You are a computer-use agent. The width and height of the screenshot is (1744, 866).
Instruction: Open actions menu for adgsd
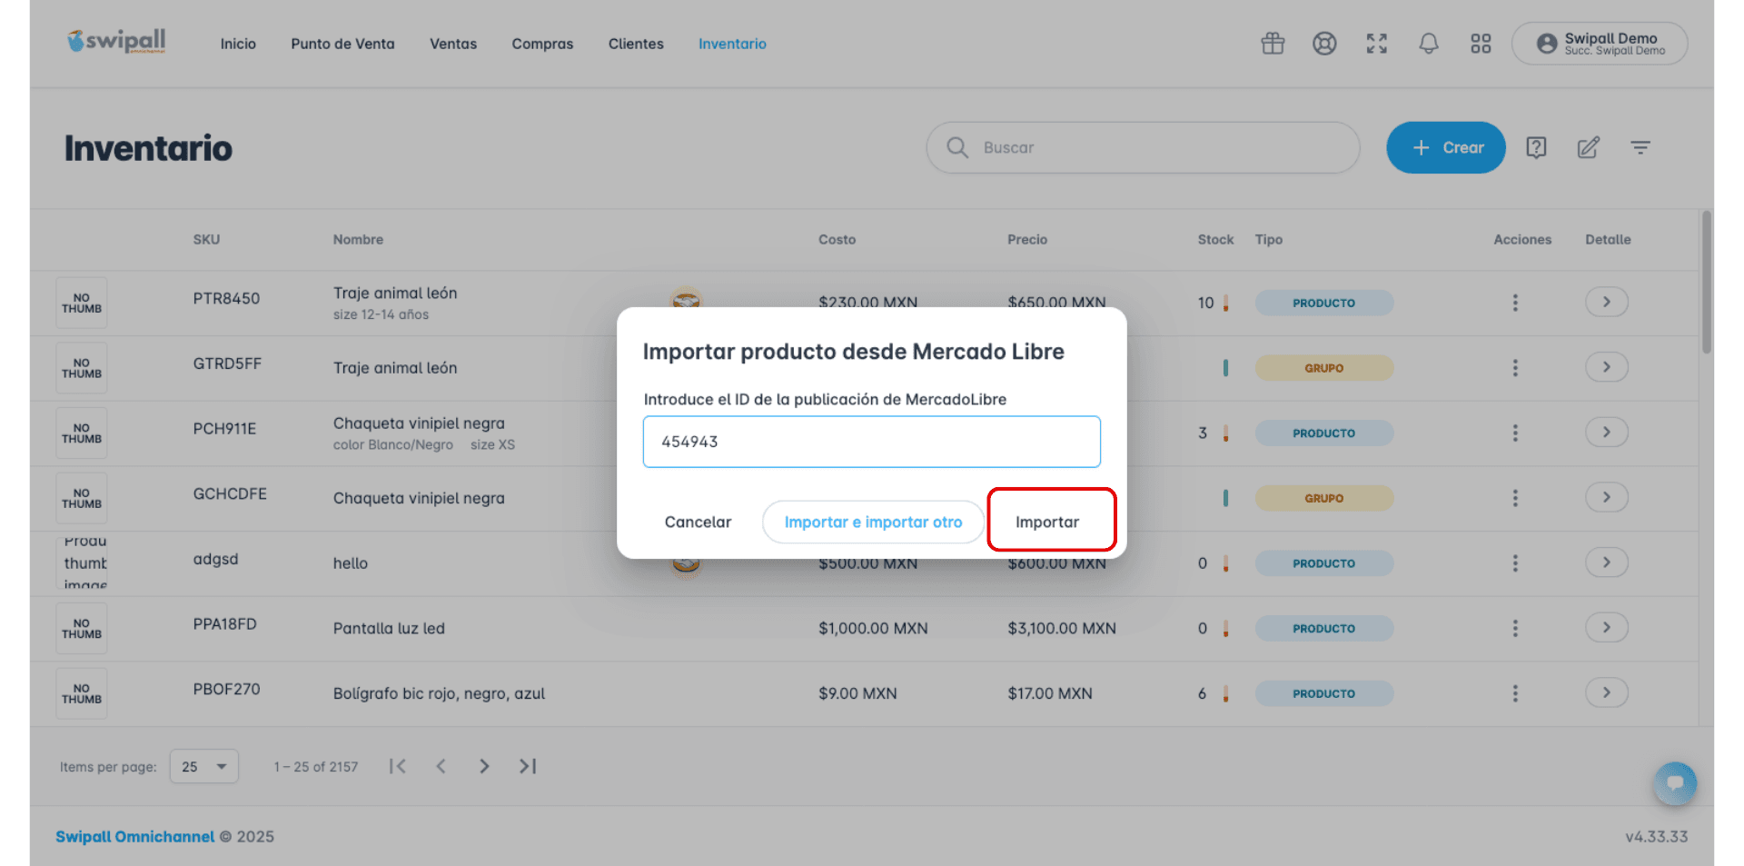click(x=1515, y=563)
